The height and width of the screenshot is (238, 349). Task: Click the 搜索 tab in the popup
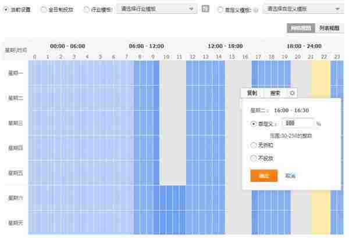click(275, 93)
